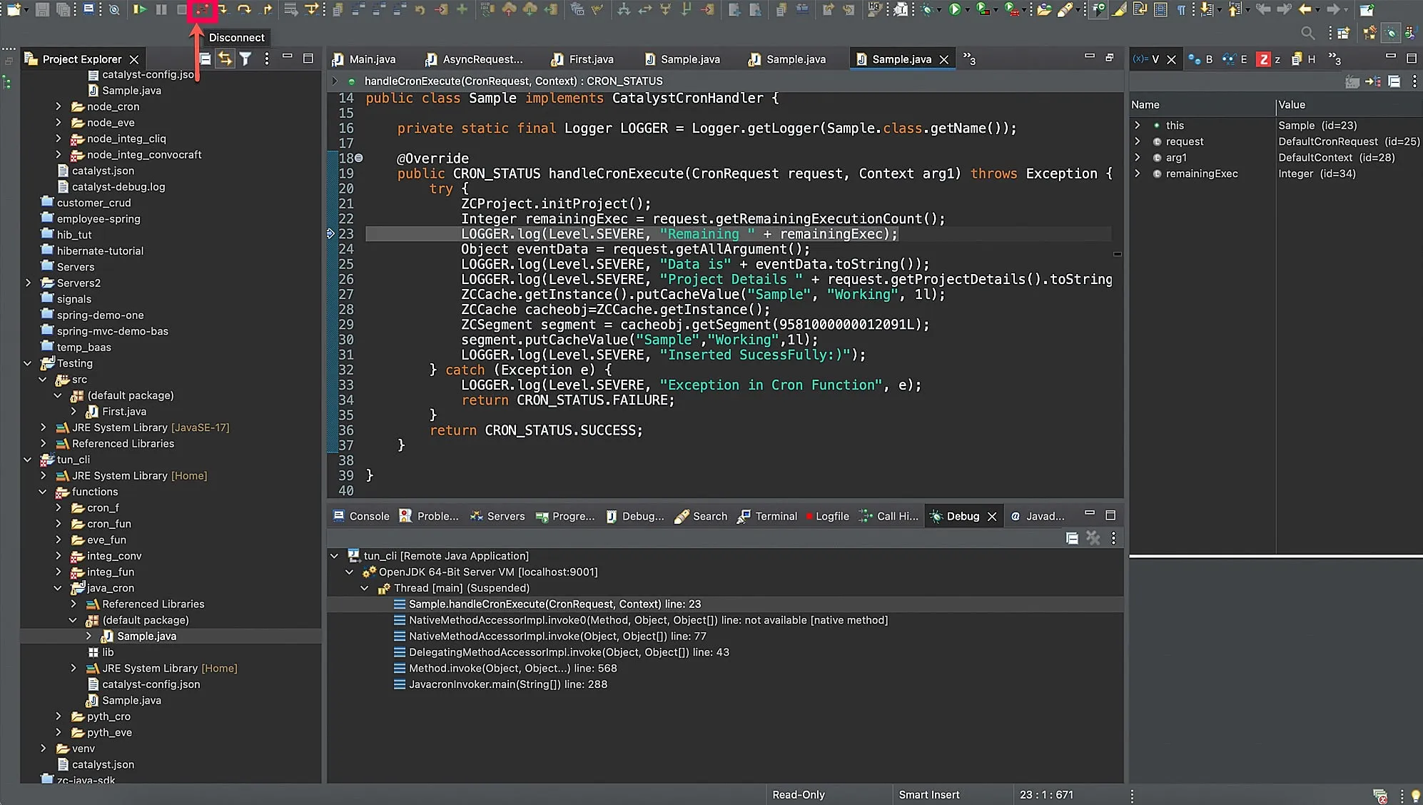Screen dimensions: 1423x805
Task: Click the yellow Back navigation arrow
Action: click(1307, 10)
